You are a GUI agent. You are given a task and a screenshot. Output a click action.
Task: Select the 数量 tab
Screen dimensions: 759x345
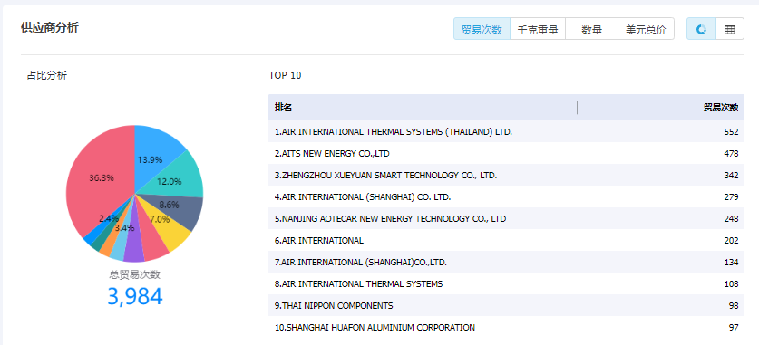point(591,29)
